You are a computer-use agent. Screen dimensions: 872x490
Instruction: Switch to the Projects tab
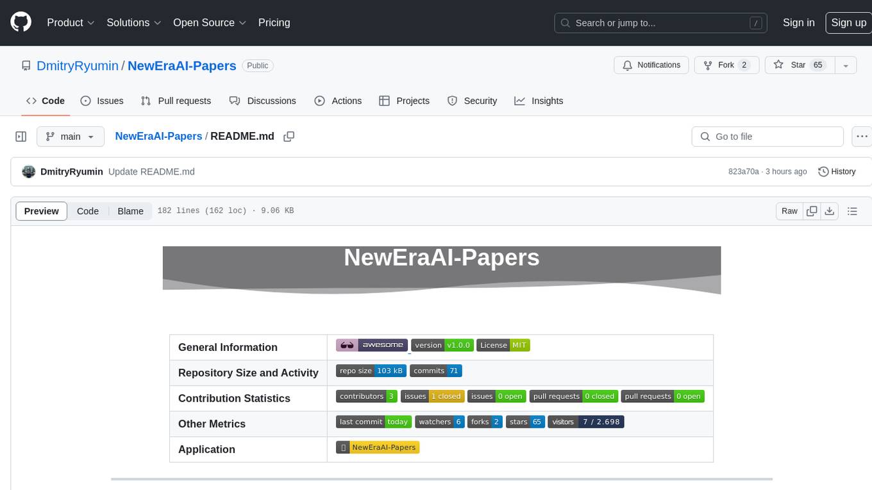click(x=405, y=101)
